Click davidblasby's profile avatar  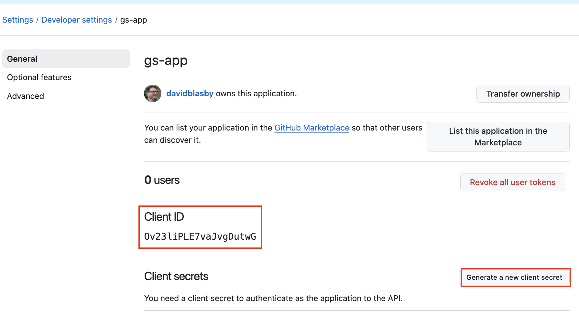point(152,93)
